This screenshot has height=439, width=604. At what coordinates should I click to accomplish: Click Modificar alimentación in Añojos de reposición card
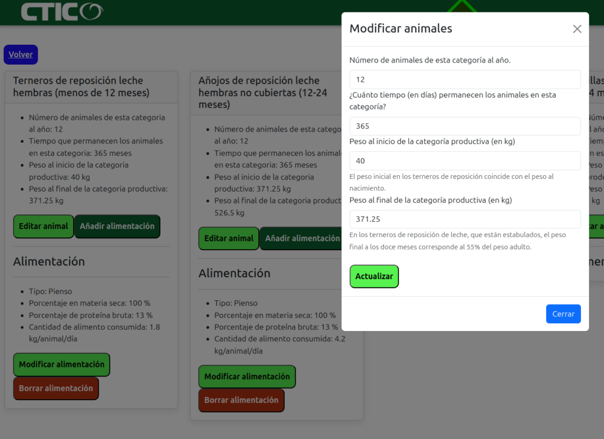point(247,376)
